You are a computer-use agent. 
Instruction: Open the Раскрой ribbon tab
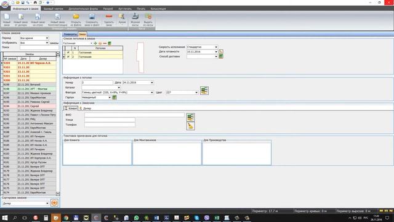108,9
